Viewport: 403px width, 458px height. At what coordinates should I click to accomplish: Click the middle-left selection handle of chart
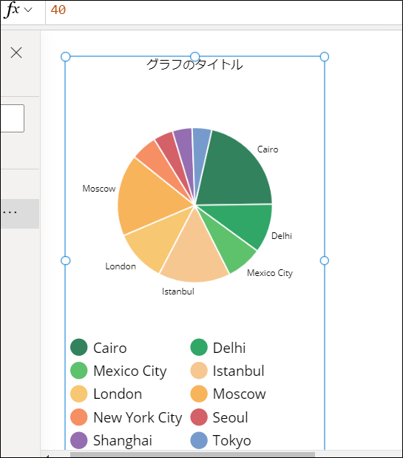pos(65,260)
